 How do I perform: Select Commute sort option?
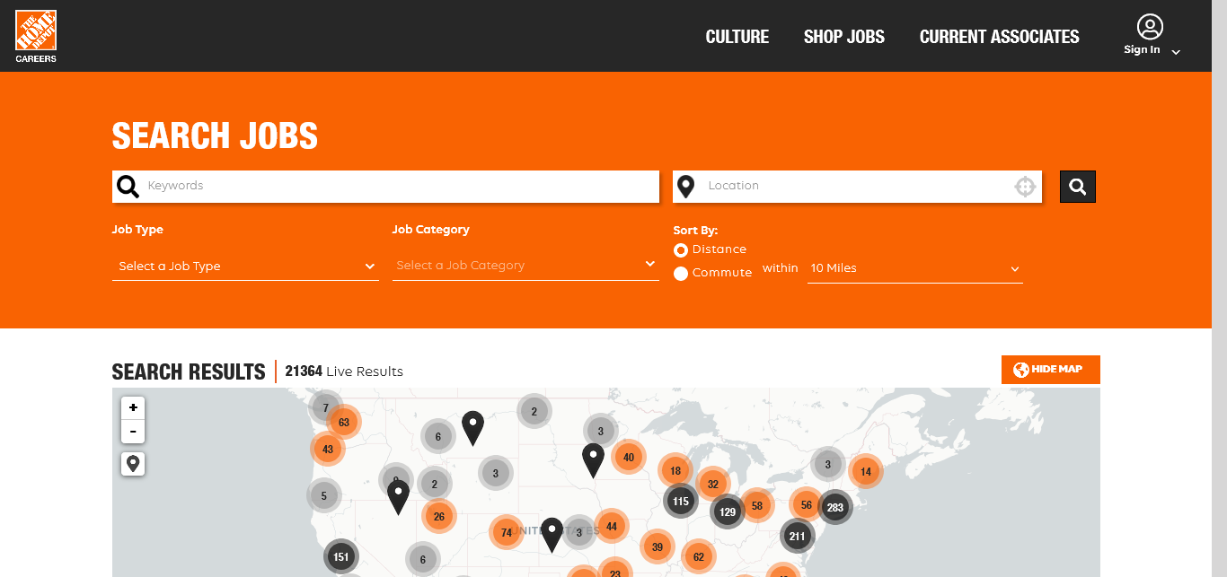point(681,273)
